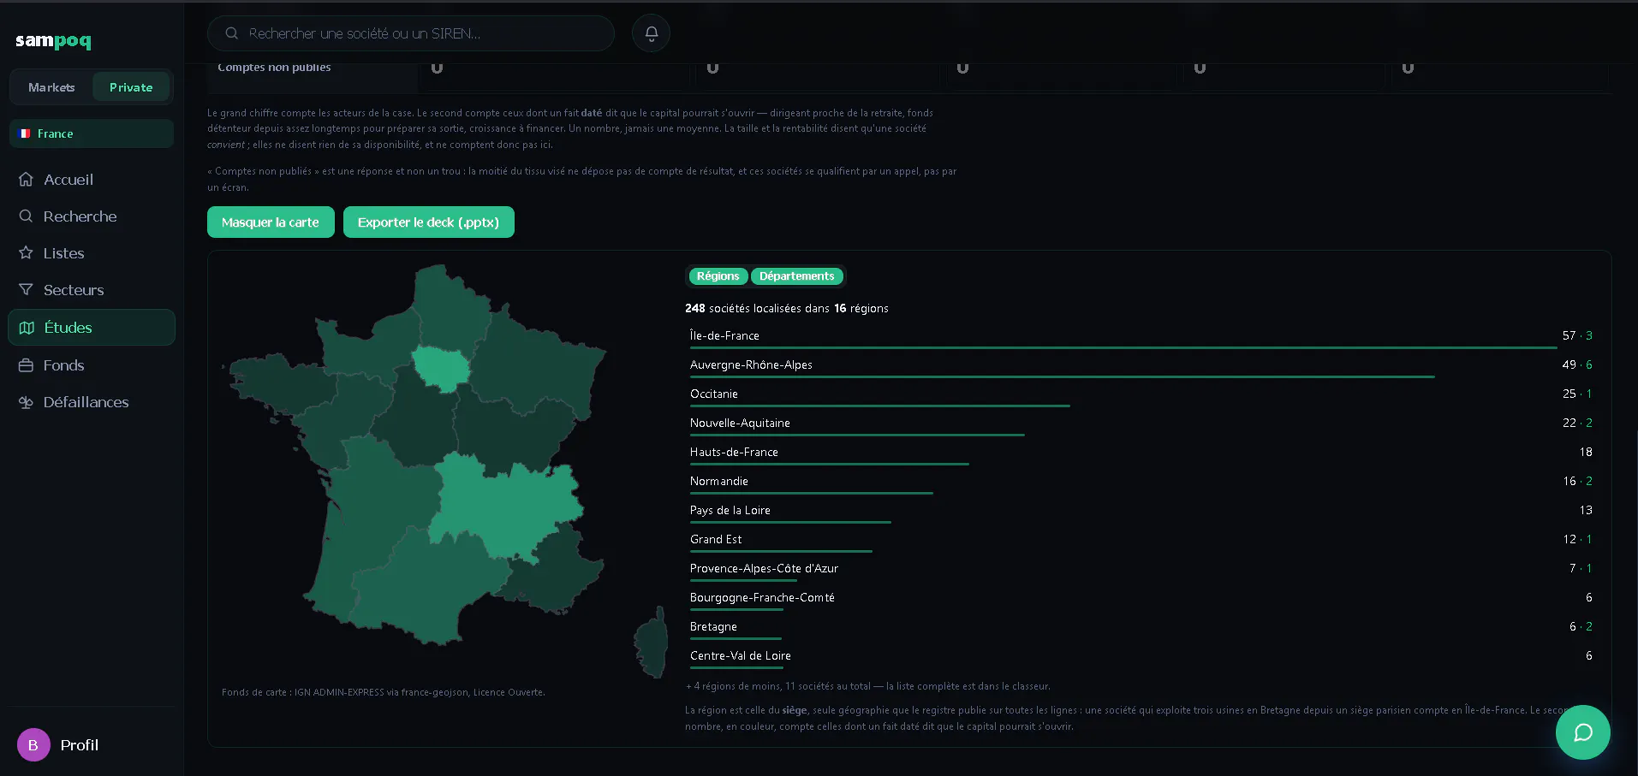This screenshot has height=776, width=1638.
Task: Open the Listes section
Action: coord(92,253)
